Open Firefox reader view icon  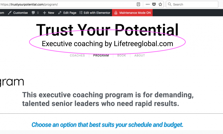point(138,4)
